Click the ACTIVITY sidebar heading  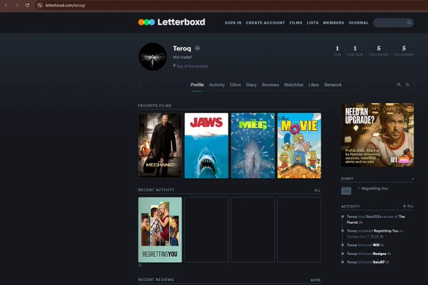coord(351,206)
